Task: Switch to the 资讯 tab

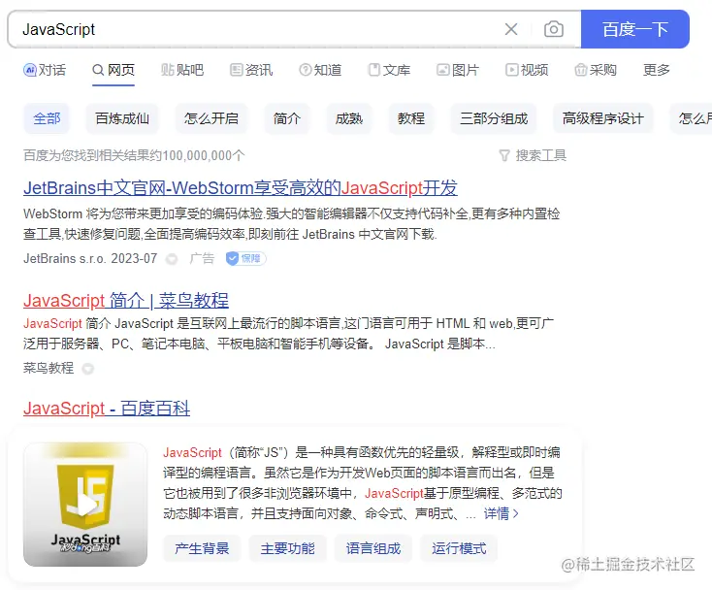Action: 251,70
